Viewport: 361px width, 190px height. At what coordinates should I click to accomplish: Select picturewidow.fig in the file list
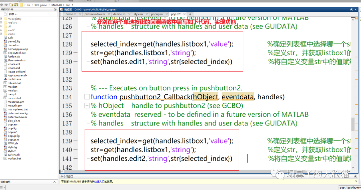coord(17,113)
